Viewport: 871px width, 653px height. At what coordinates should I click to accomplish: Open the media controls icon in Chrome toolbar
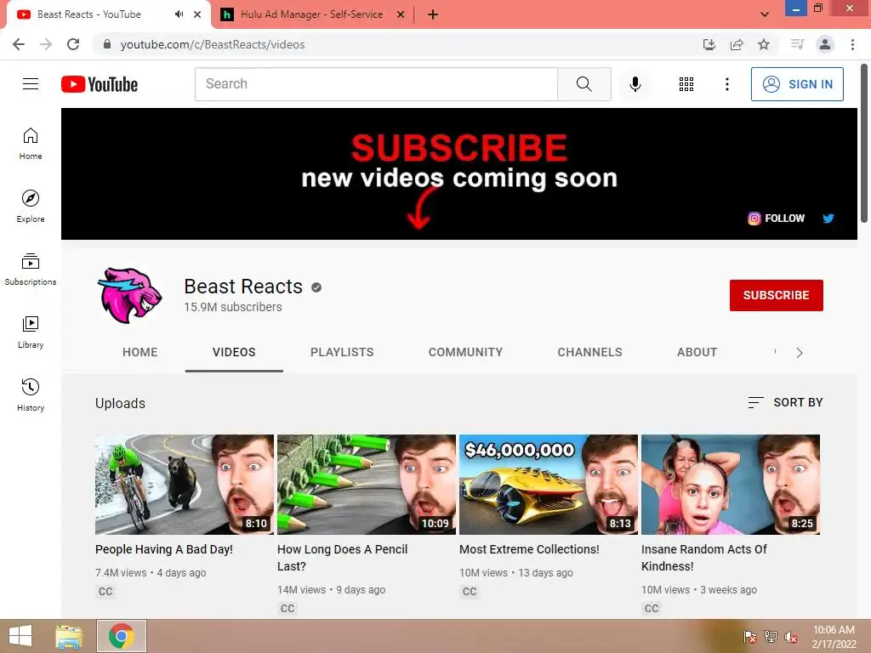(x=797, y=44)
